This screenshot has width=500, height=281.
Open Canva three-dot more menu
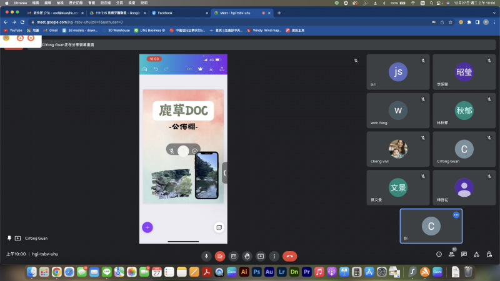189,69
